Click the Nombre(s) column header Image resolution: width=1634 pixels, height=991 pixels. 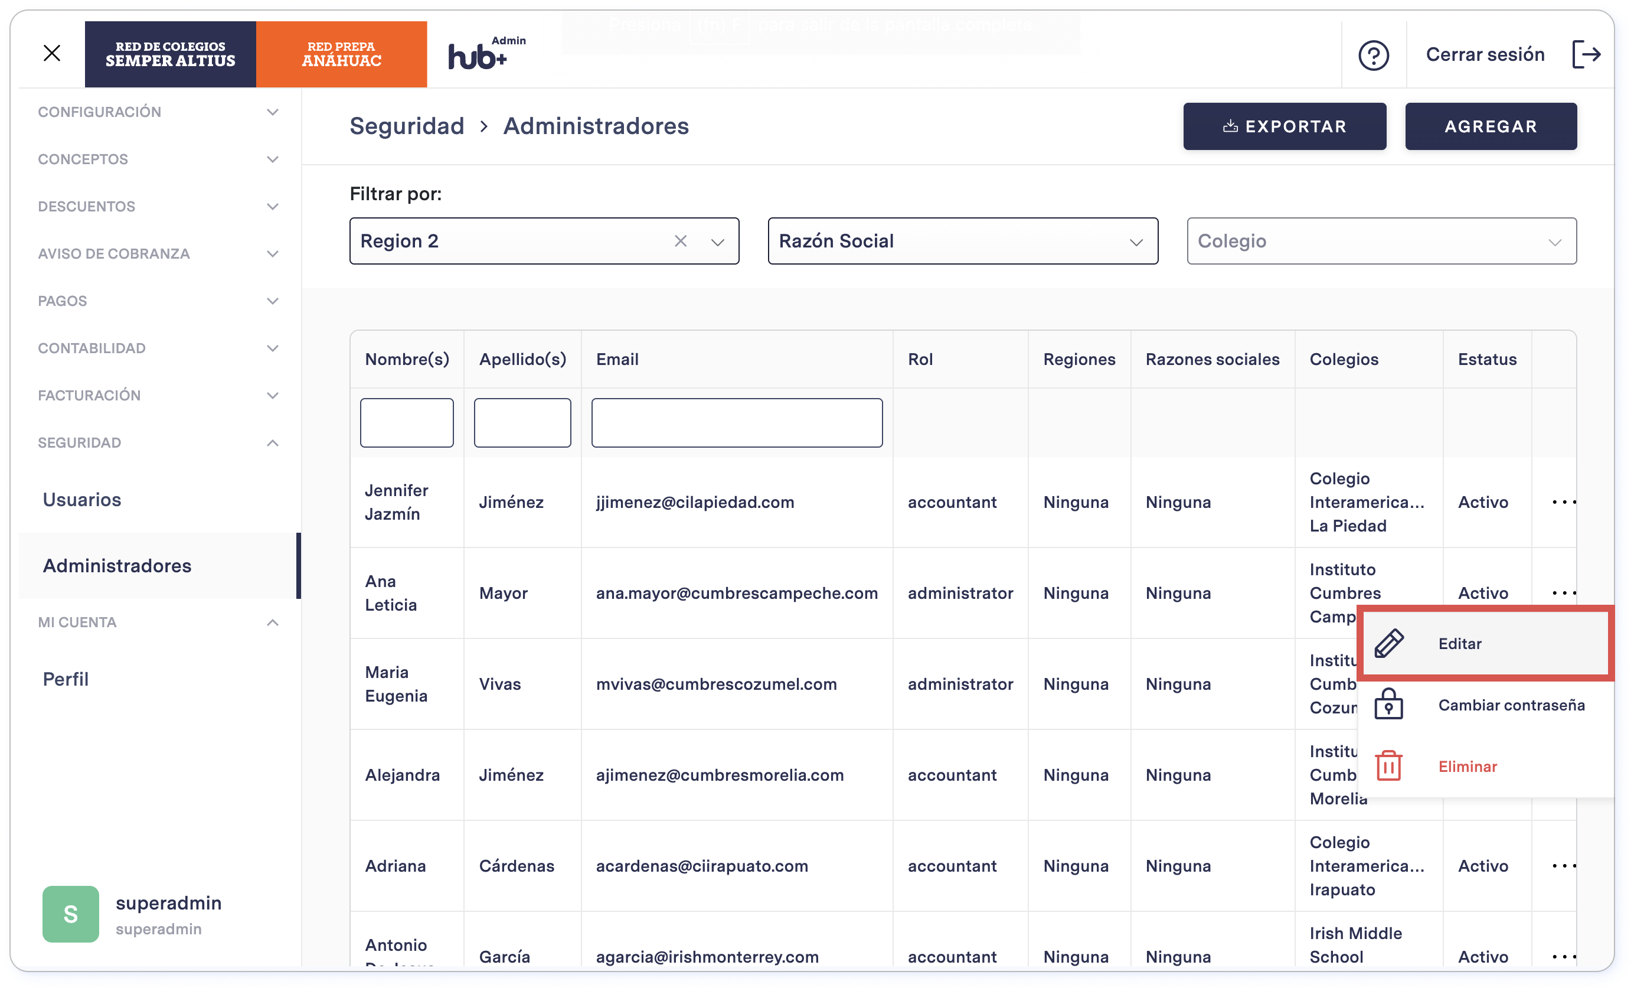(407, 360)
